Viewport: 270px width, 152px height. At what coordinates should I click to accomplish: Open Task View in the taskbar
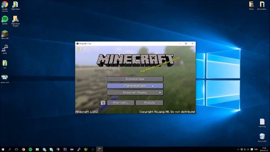pos(16,149)
